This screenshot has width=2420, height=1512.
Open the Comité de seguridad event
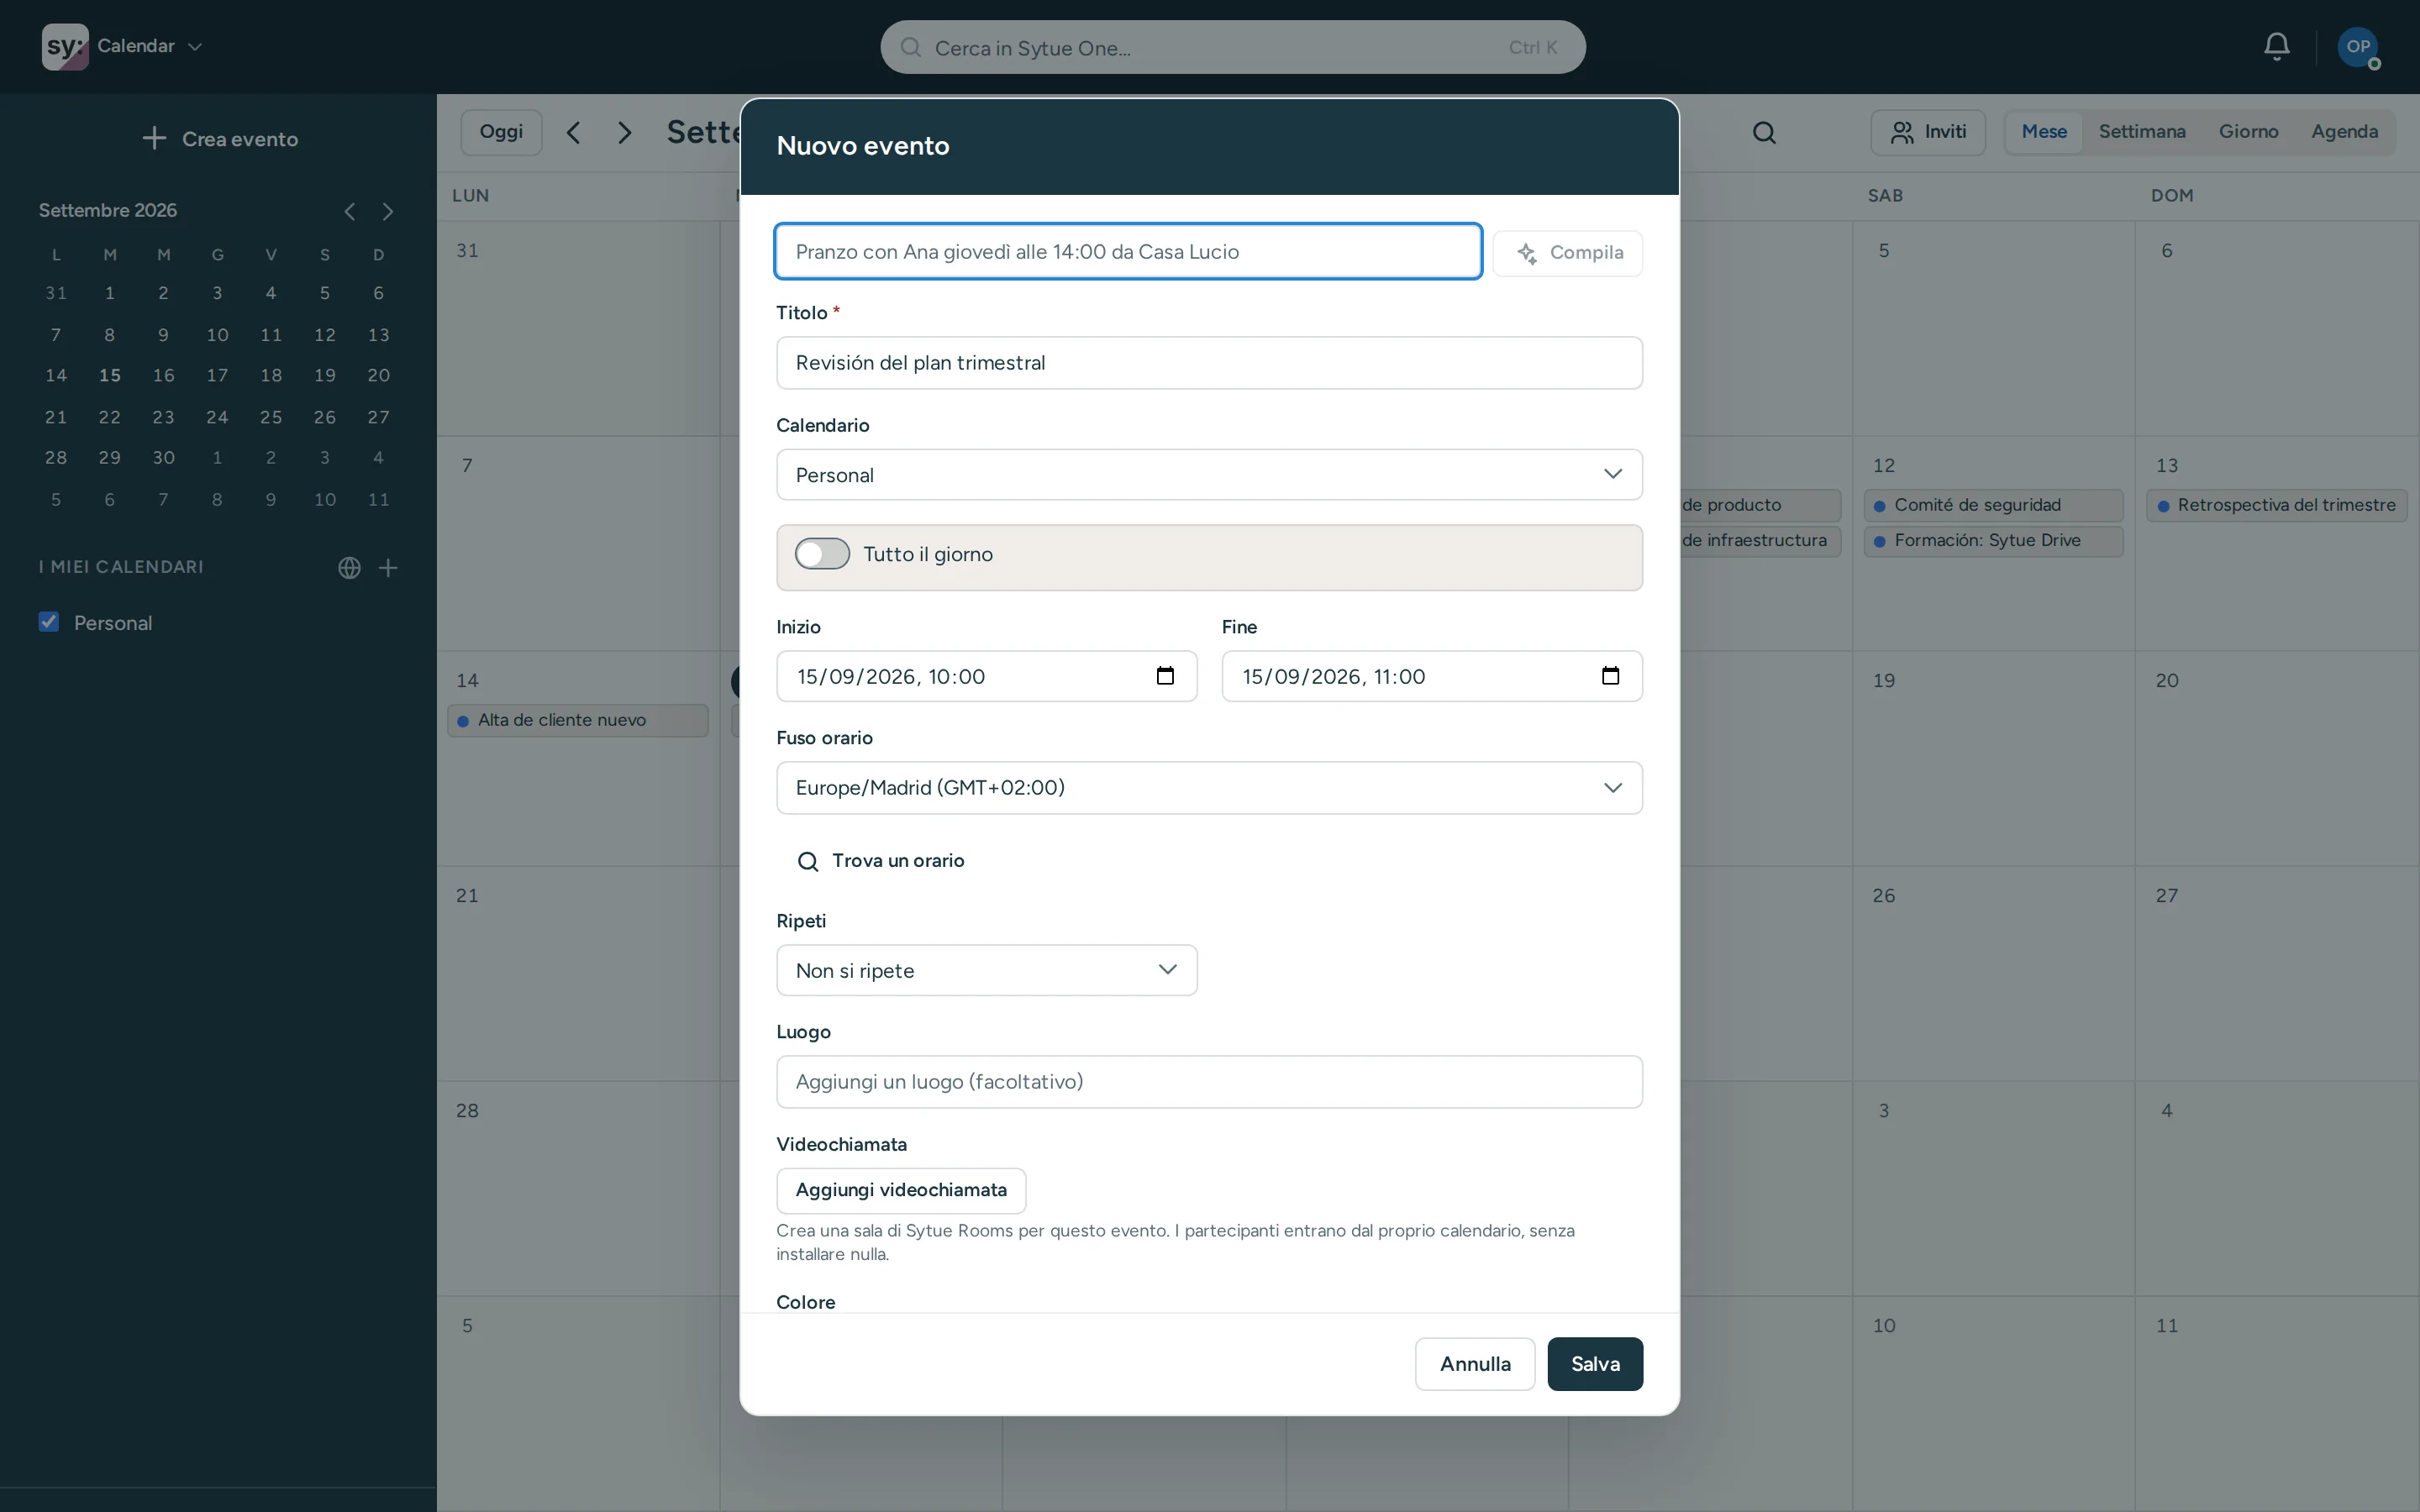pyautogui.click(x=1993, y=505)
